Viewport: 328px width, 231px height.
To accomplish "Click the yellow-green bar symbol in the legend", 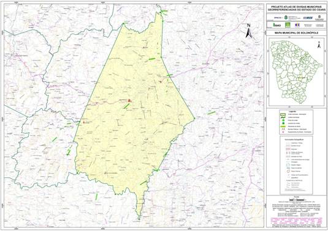I will point(283,127).
